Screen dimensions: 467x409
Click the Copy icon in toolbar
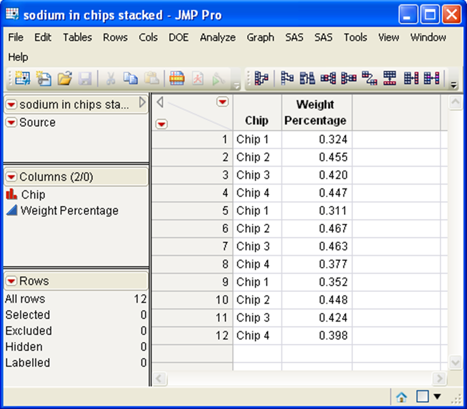(131, 79)
